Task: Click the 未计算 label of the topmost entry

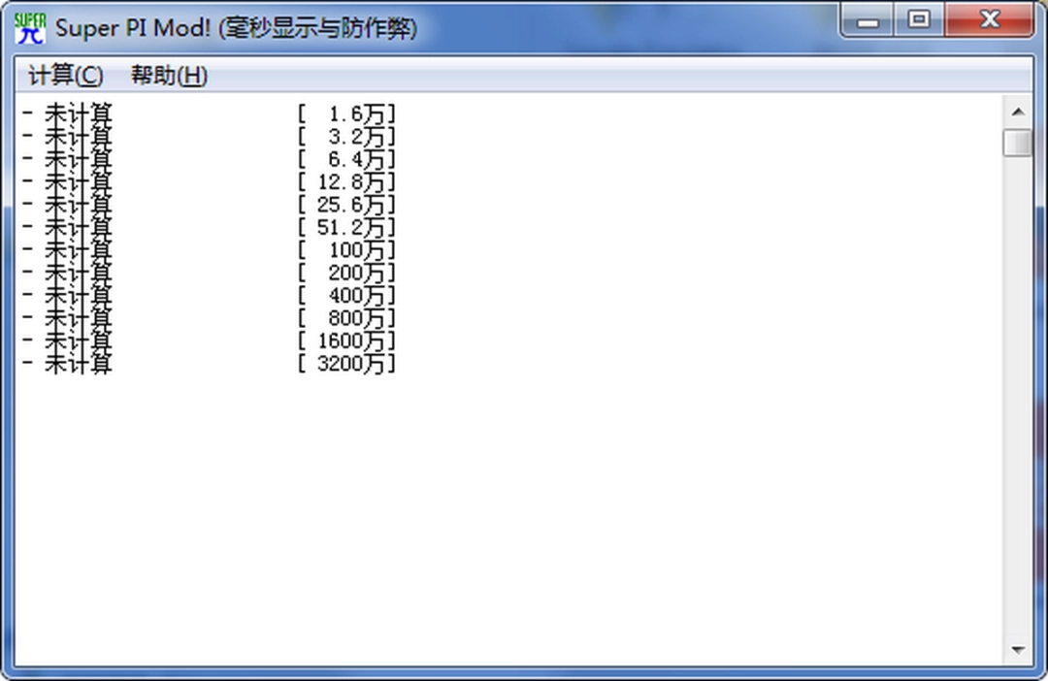Action: click(82, 113)
